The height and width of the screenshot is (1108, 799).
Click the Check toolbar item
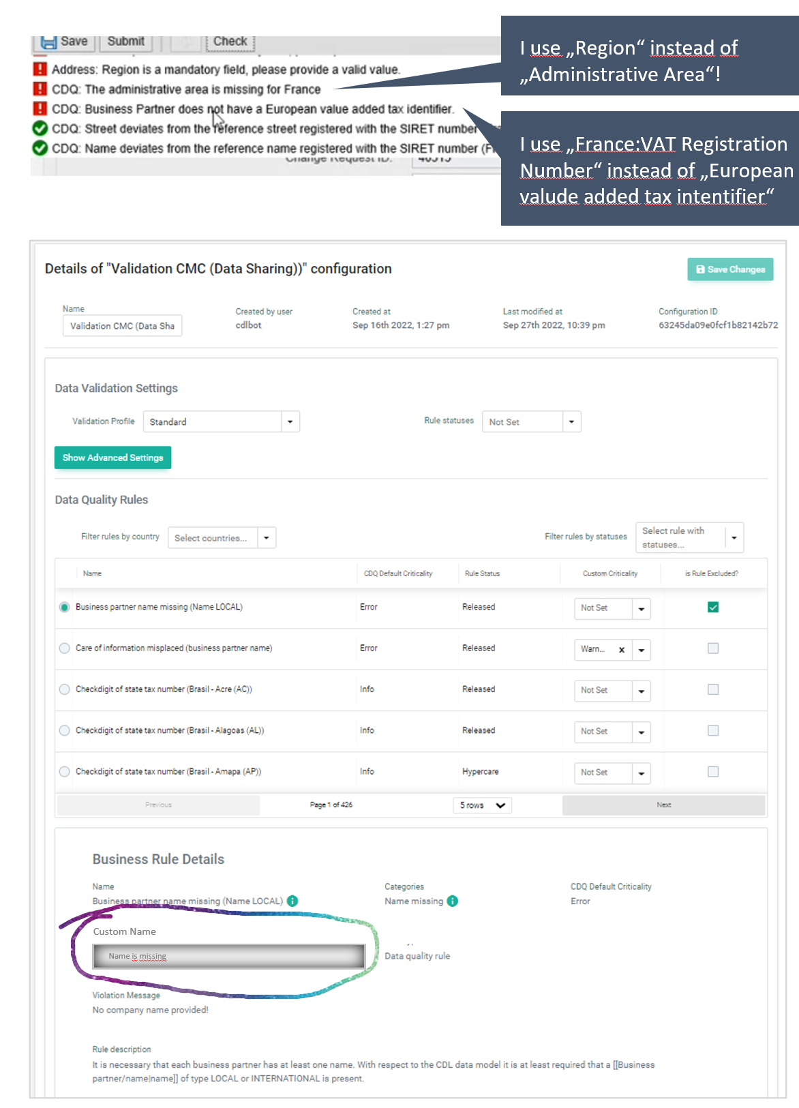click(230, 42)
